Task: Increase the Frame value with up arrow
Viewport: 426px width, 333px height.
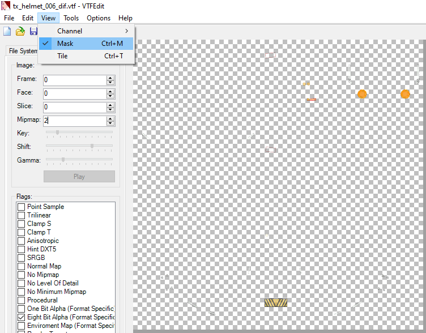Action: pos(110,78)
